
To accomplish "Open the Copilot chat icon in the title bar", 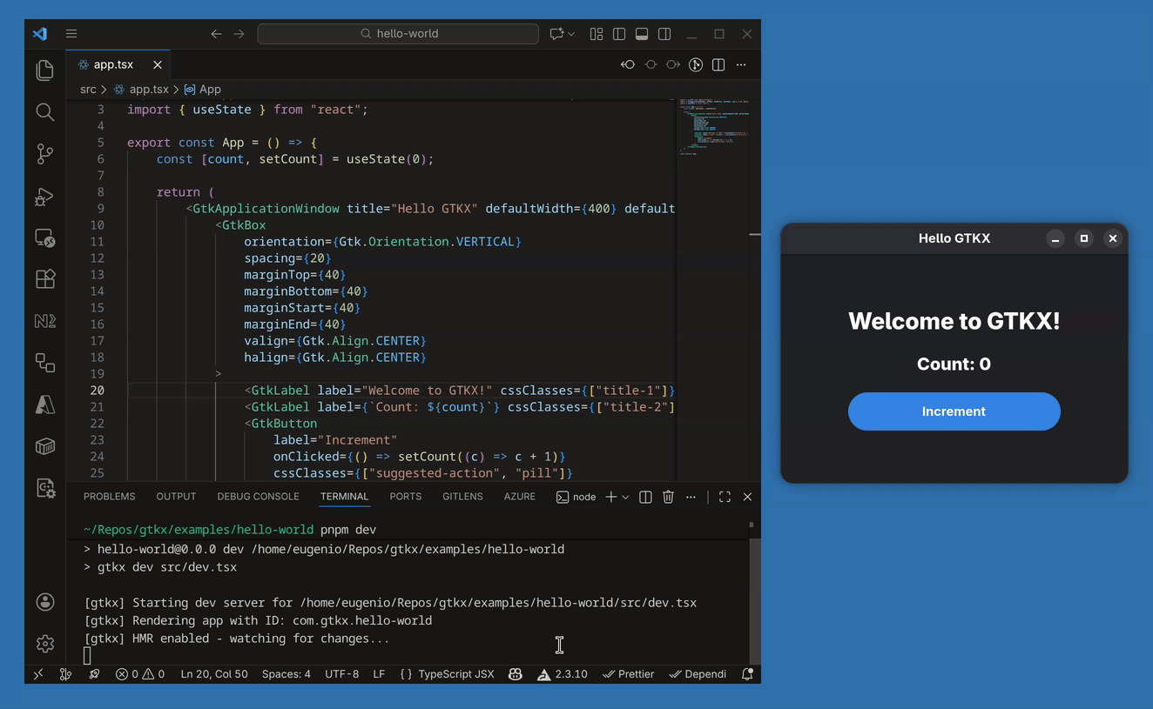I will pos(556,34).
